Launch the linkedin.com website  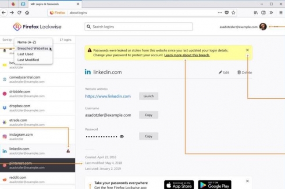[149, 96]
